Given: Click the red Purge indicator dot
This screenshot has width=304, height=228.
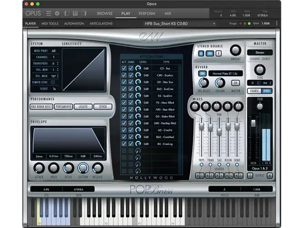Looking at the screenshot, I should [240, 23].
